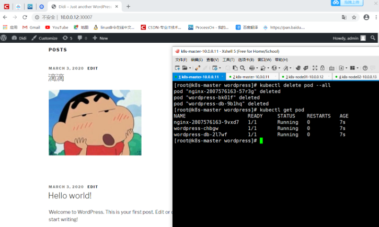Click the fullscreen icon in Xshell toolbar
Viewport: 379px width, 227px height.
[x=315, y=68]
